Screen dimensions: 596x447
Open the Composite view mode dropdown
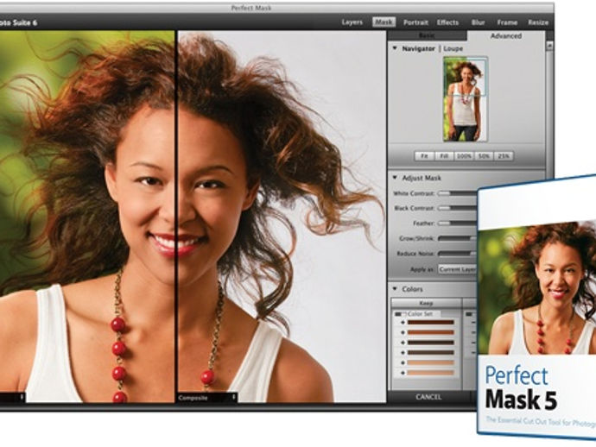click(207, 398)
